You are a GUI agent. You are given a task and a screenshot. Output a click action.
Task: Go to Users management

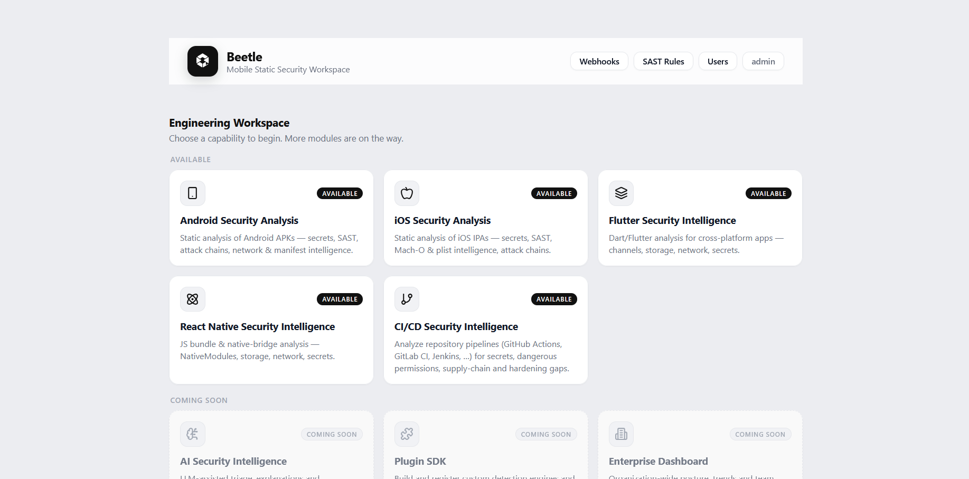tap(718, 61)
